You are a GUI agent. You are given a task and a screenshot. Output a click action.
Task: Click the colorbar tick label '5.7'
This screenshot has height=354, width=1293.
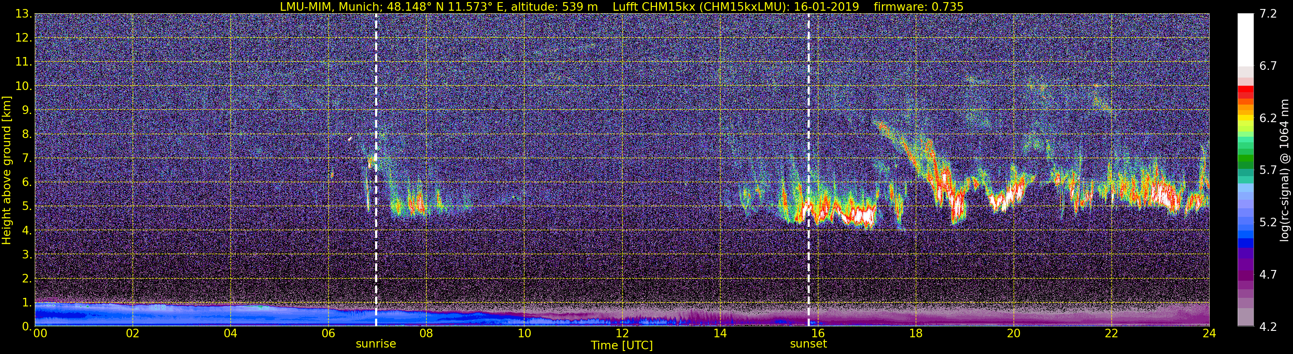[1268, 171]
